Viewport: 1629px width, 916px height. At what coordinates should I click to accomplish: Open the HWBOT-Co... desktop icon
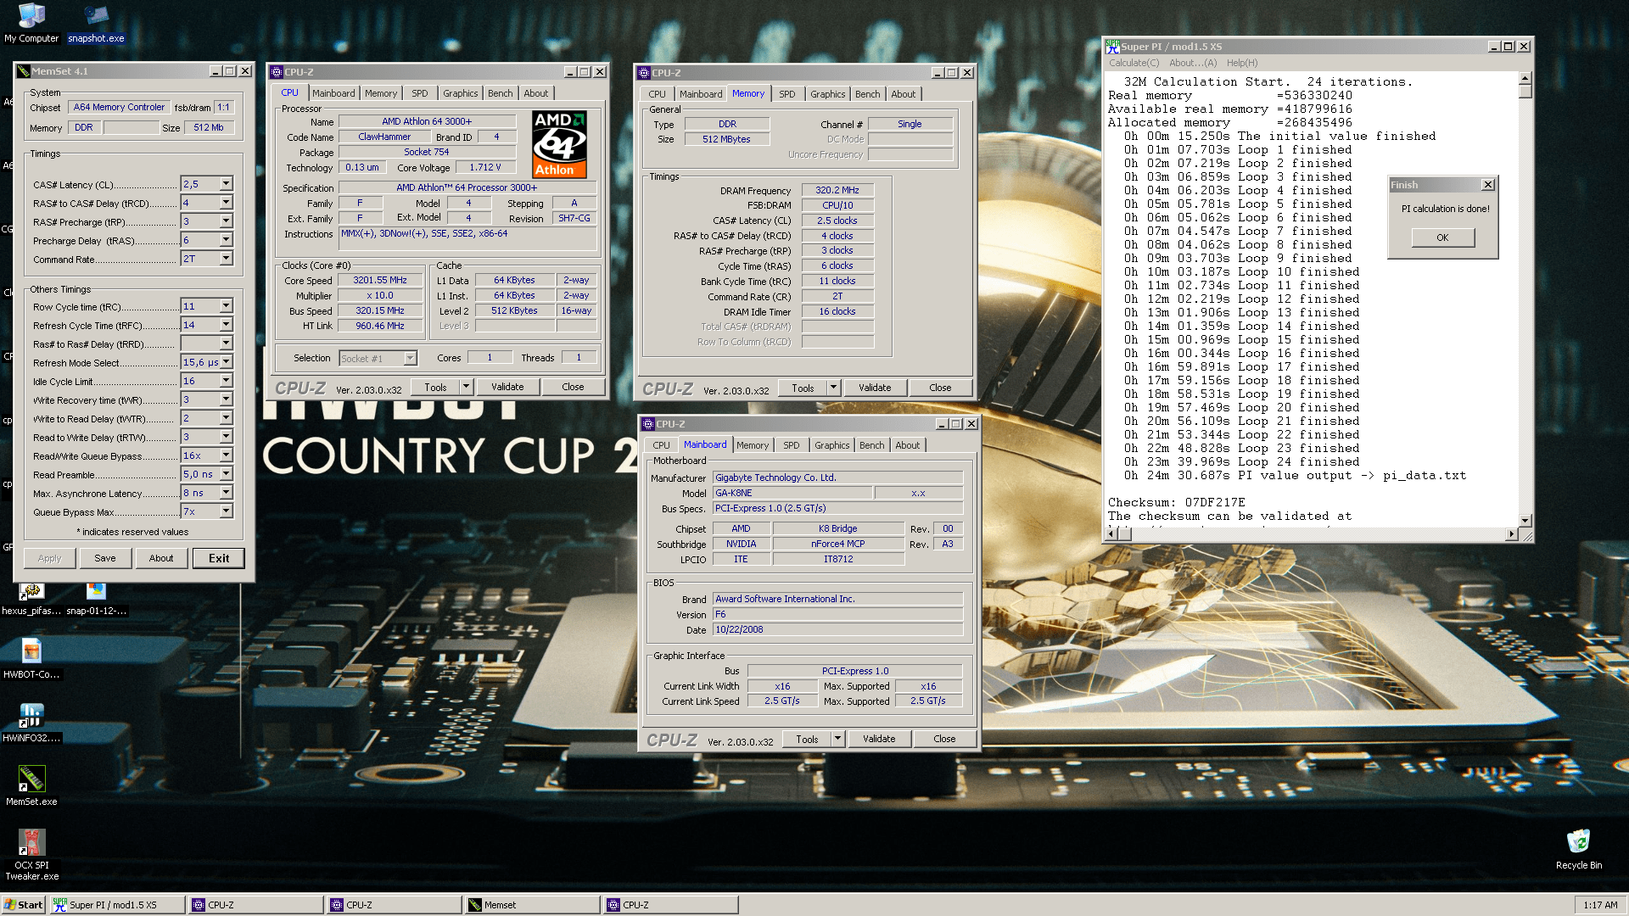(x=31, y=659)
